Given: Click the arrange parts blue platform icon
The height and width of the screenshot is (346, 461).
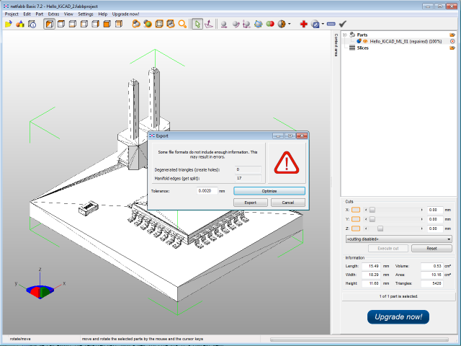Looking at the screenshot, I should (x=258, y=24).
